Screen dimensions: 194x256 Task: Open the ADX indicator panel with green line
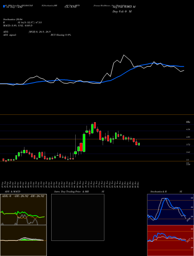pyautogui.click(x=23, y=209)
